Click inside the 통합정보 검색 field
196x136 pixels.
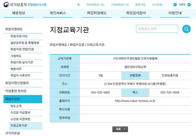(157, 29)
